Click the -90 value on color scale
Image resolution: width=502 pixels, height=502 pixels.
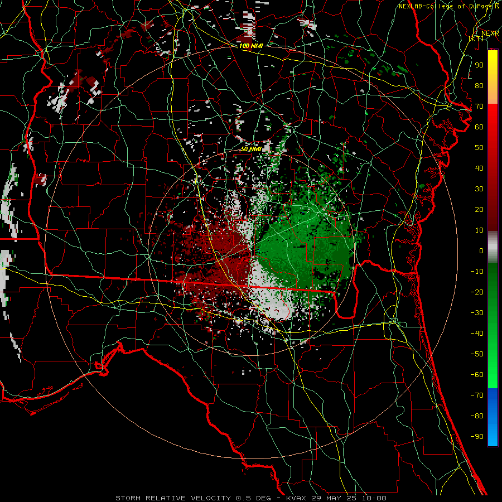tap(477, 436)
